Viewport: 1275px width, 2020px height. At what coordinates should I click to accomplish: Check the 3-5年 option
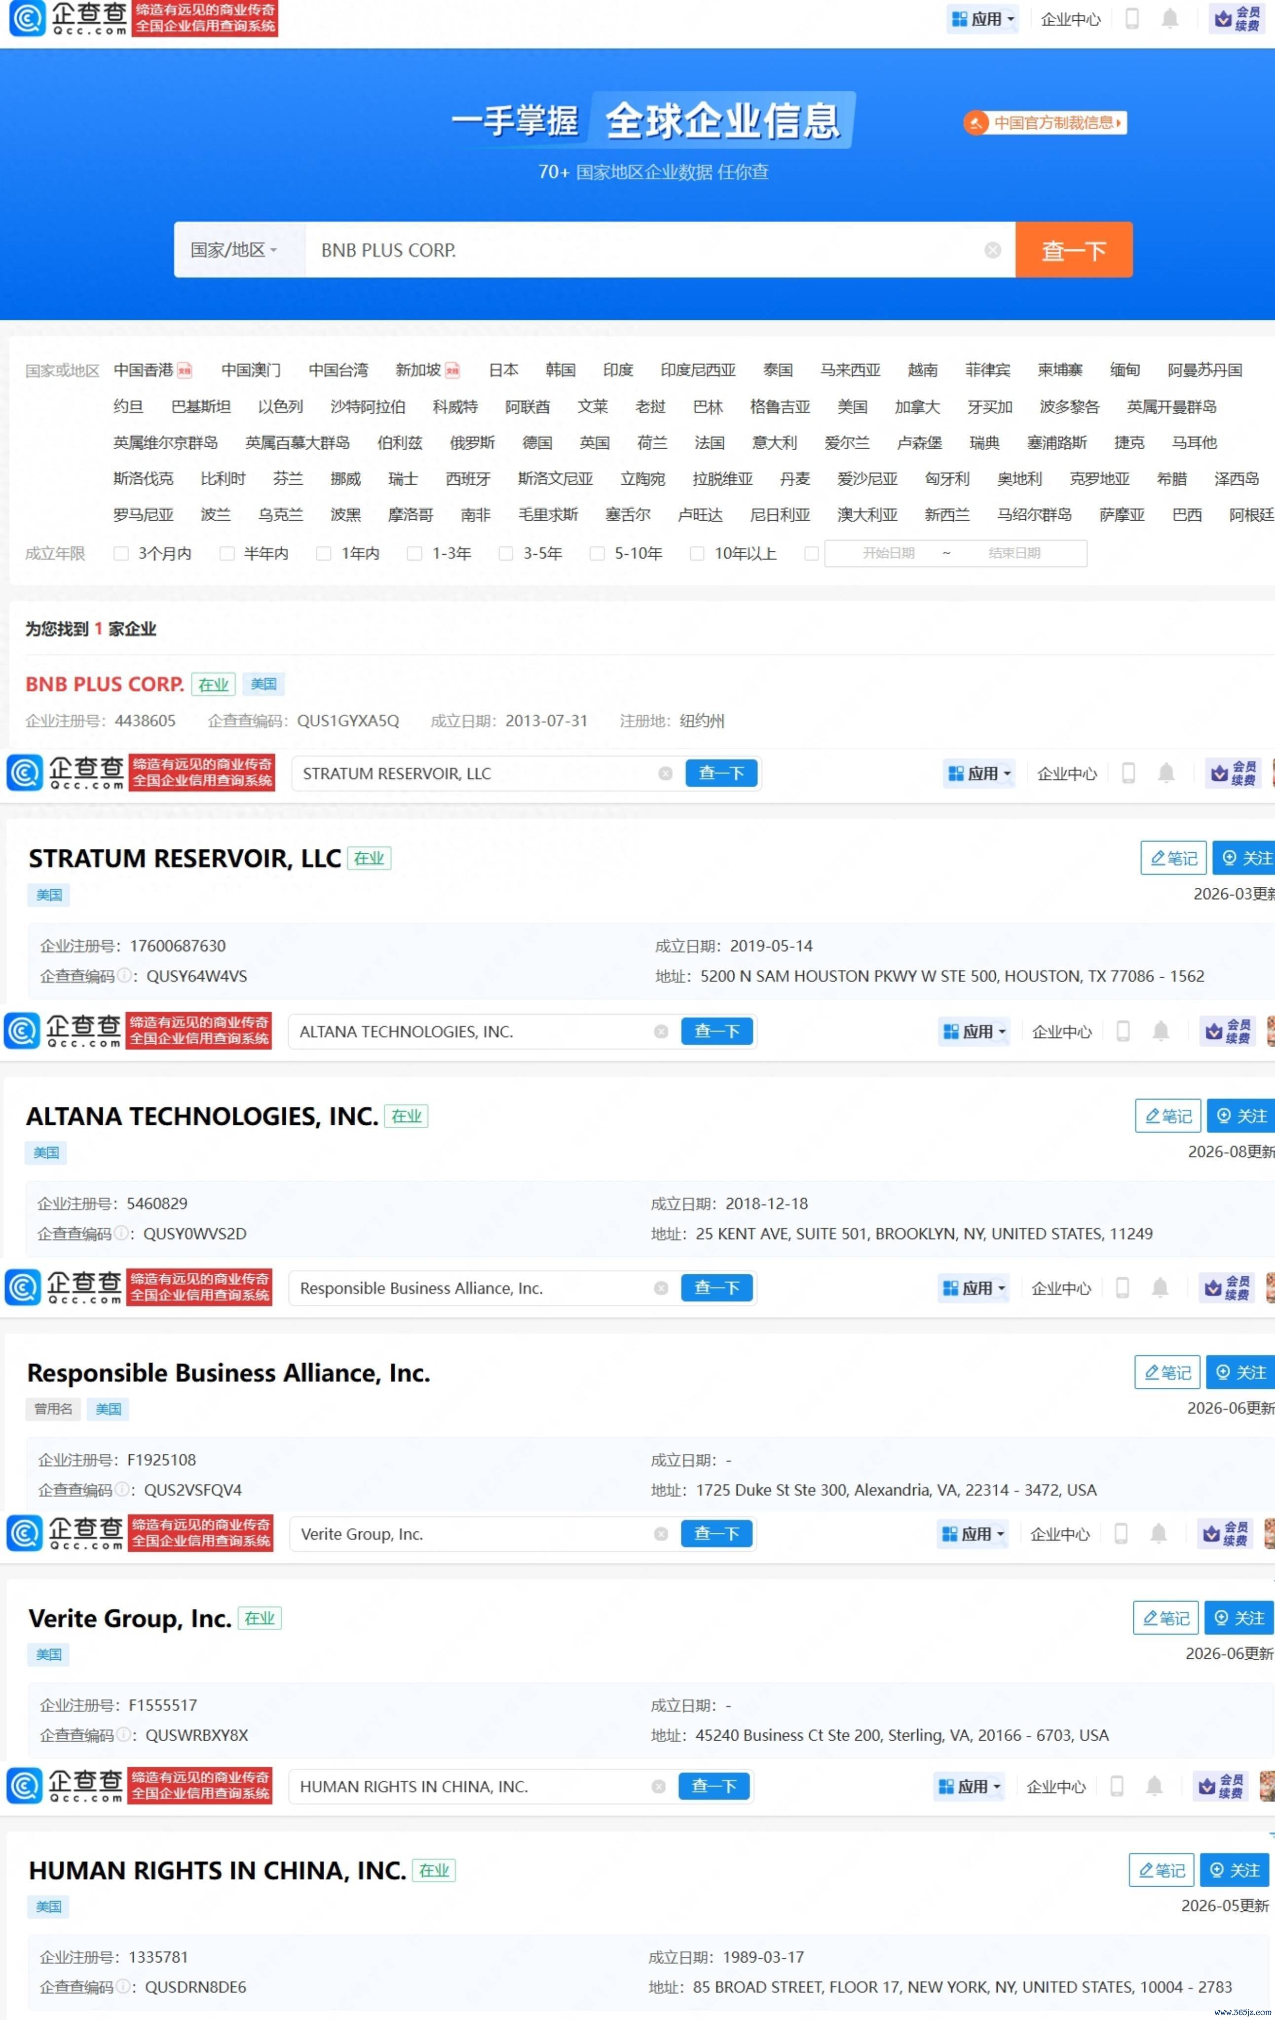tap(506, 554)
